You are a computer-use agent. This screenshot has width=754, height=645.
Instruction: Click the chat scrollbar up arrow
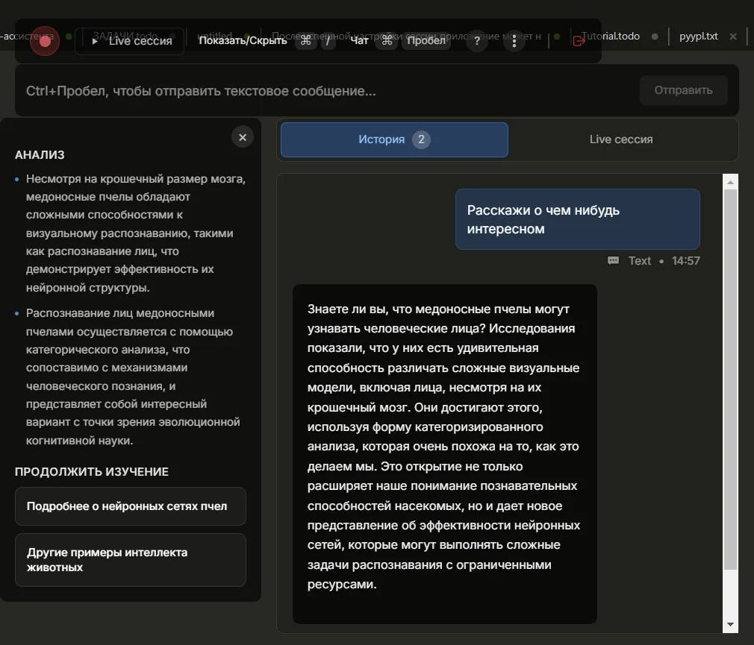click(731, 182)
